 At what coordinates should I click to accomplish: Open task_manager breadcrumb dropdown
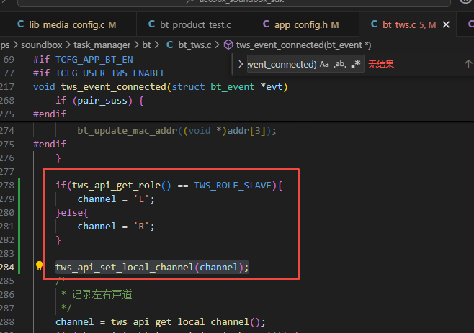[x=102, y=45]
